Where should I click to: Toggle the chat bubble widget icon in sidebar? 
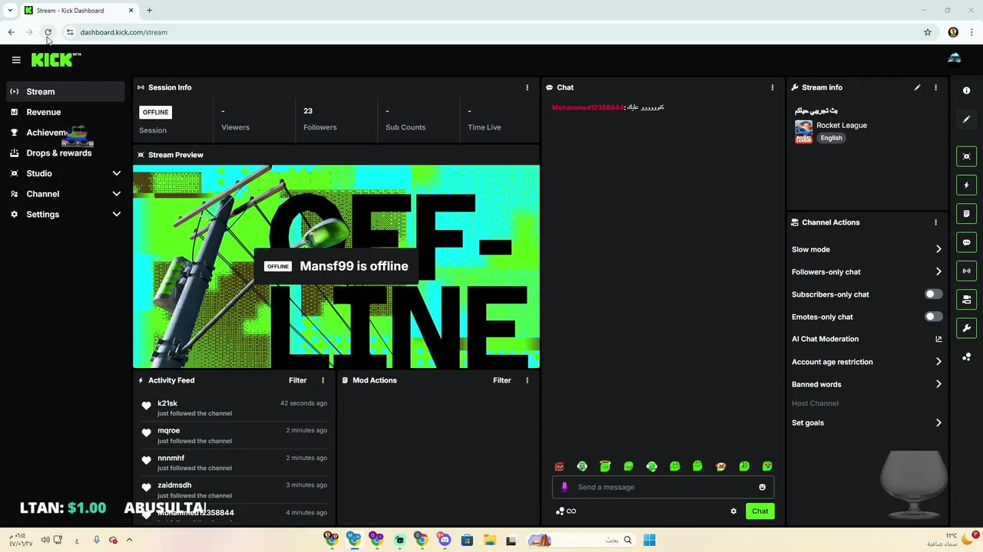pos(966,242)
